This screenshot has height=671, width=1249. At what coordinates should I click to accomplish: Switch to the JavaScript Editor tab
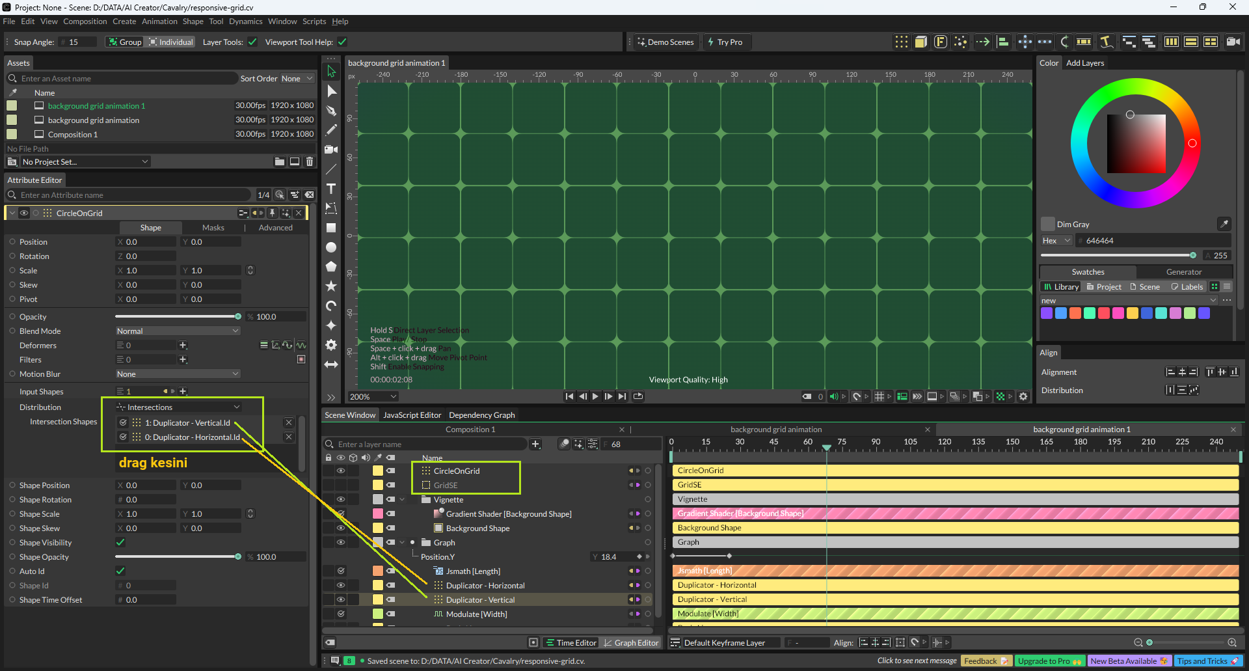coord(412,415)
